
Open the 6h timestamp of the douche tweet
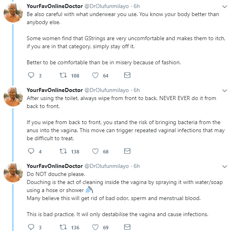pos(137,166)
